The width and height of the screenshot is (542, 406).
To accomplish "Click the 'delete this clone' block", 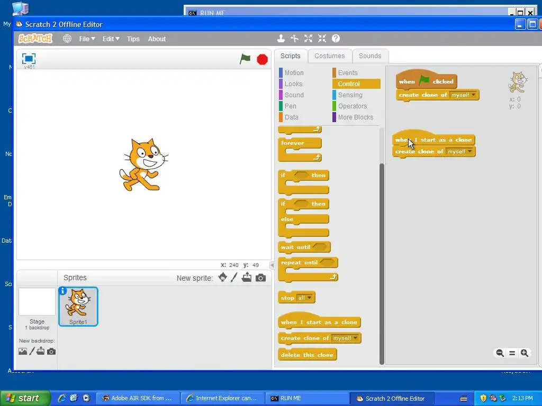I will point(307,355).
